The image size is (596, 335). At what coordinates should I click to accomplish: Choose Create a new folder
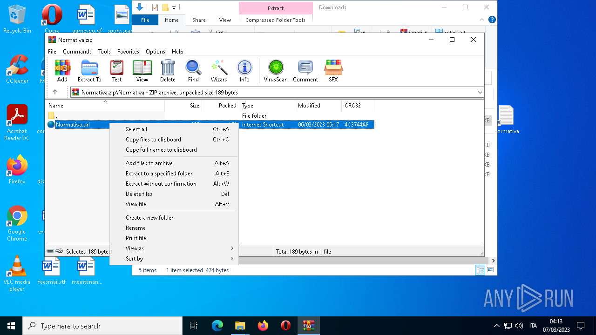tap(174, 218)
